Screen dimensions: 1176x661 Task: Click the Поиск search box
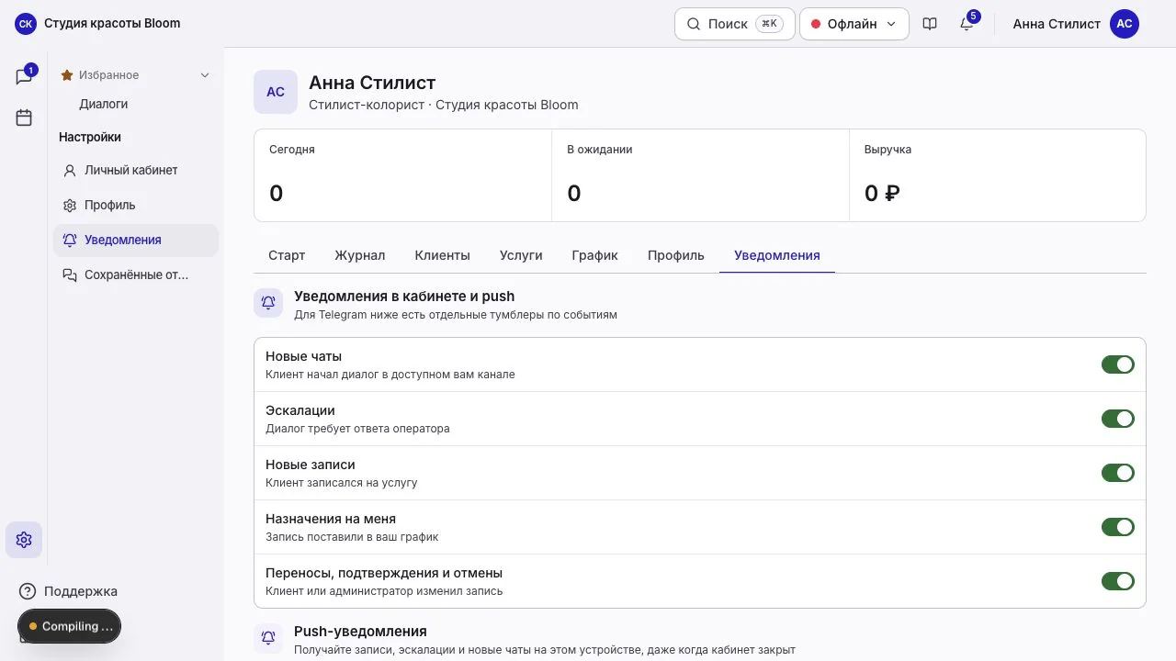735,24
